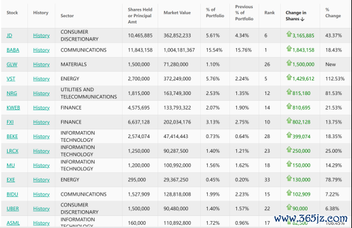Click green up arrow beside BABA's 1,843,158

pos(289,49)
